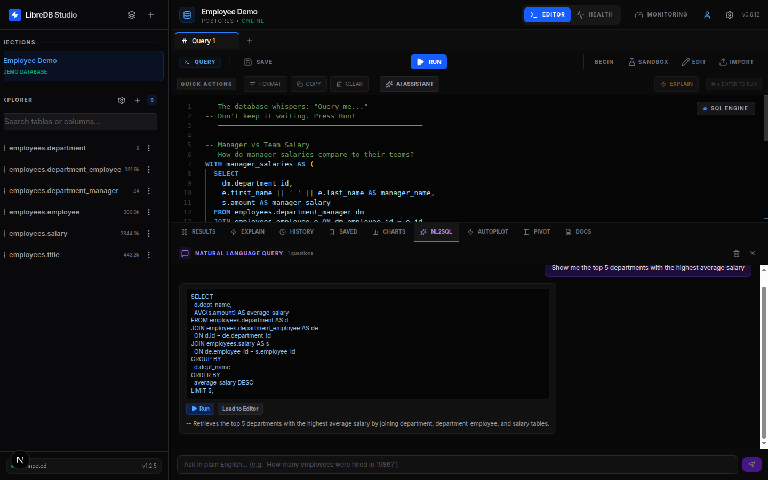768x480 pixels.
Task: Switch to Health mode
Action: pos(595,15)
